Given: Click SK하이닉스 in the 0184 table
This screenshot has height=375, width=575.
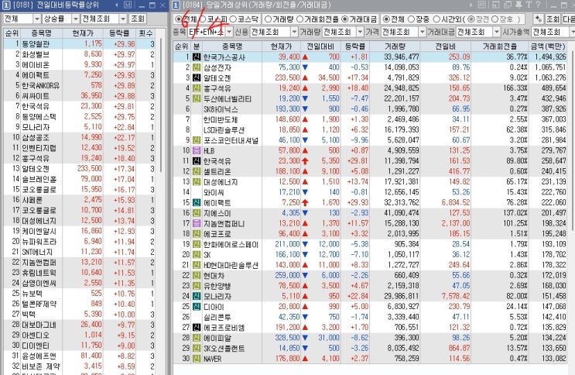Looking at the screenshot, I should pyautogui.click(x=221, y=109).
